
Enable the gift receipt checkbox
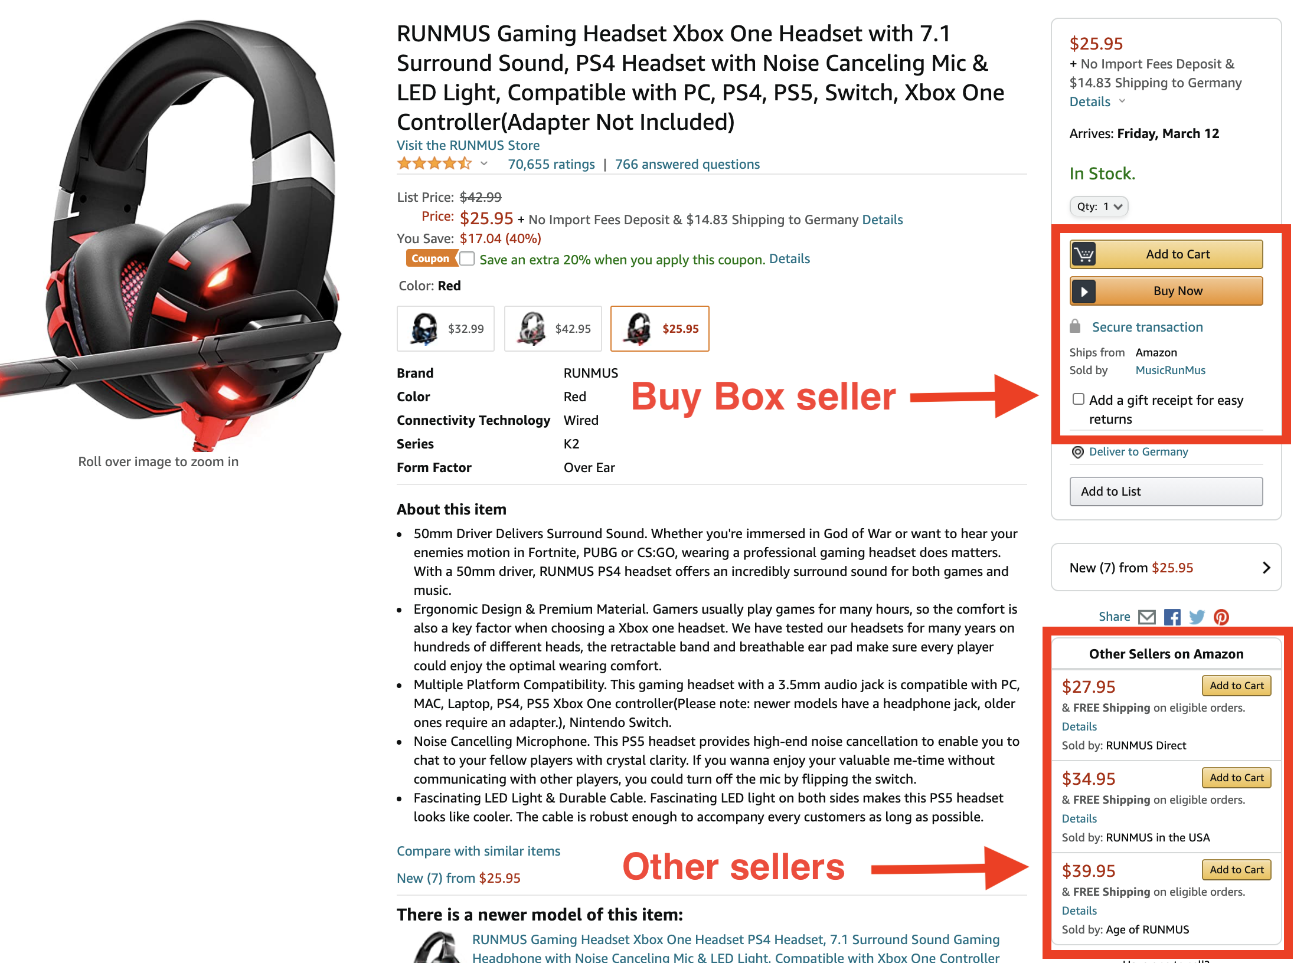pyautogui.click(x=1078, y=399)
